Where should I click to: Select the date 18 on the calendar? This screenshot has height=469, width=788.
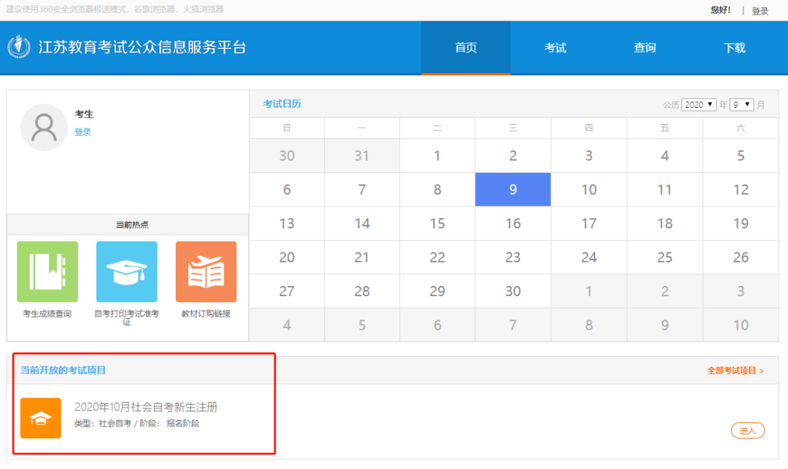click(665, 223)
